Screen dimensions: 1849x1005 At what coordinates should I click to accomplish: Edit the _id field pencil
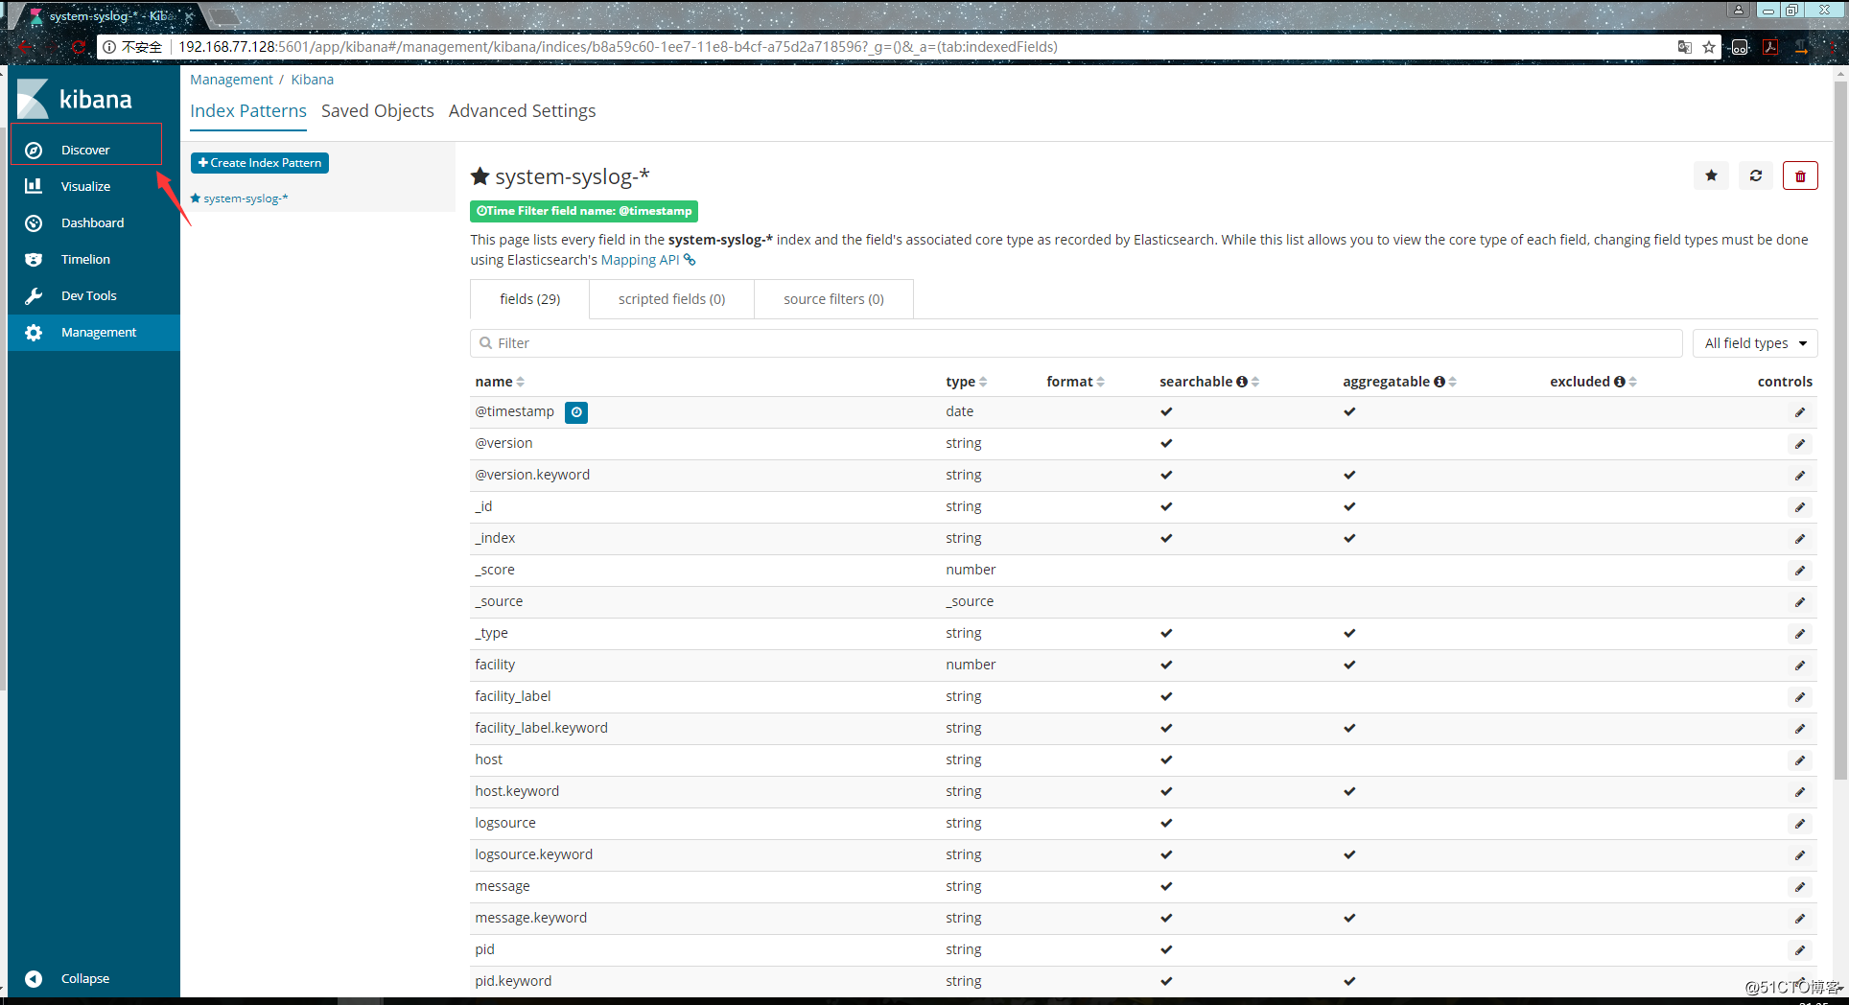[1800, 507]
